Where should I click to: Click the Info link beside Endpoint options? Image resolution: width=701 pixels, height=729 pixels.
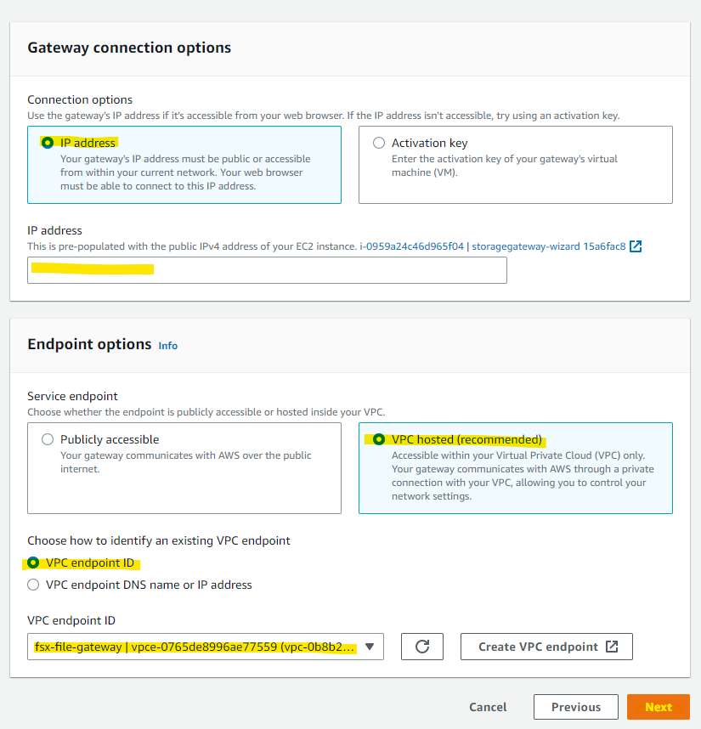167,346
